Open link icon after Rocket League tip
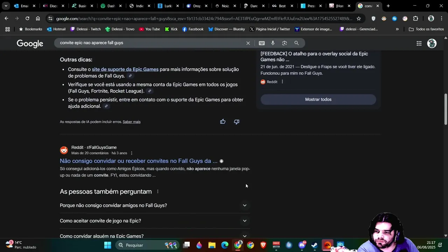The width and height of the screenshot is (448, 252). 149,91
